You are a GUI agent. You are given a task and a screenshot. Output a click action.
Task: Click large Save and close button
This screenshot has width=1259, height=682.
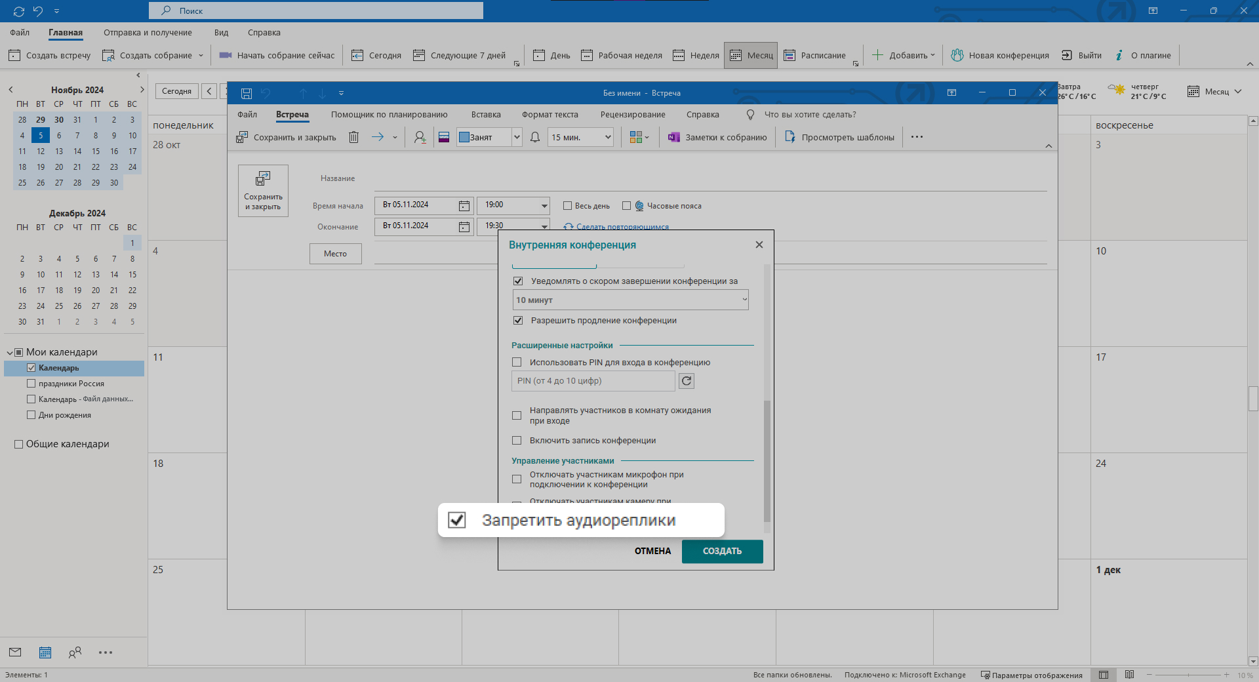click(x=263, y=191)
